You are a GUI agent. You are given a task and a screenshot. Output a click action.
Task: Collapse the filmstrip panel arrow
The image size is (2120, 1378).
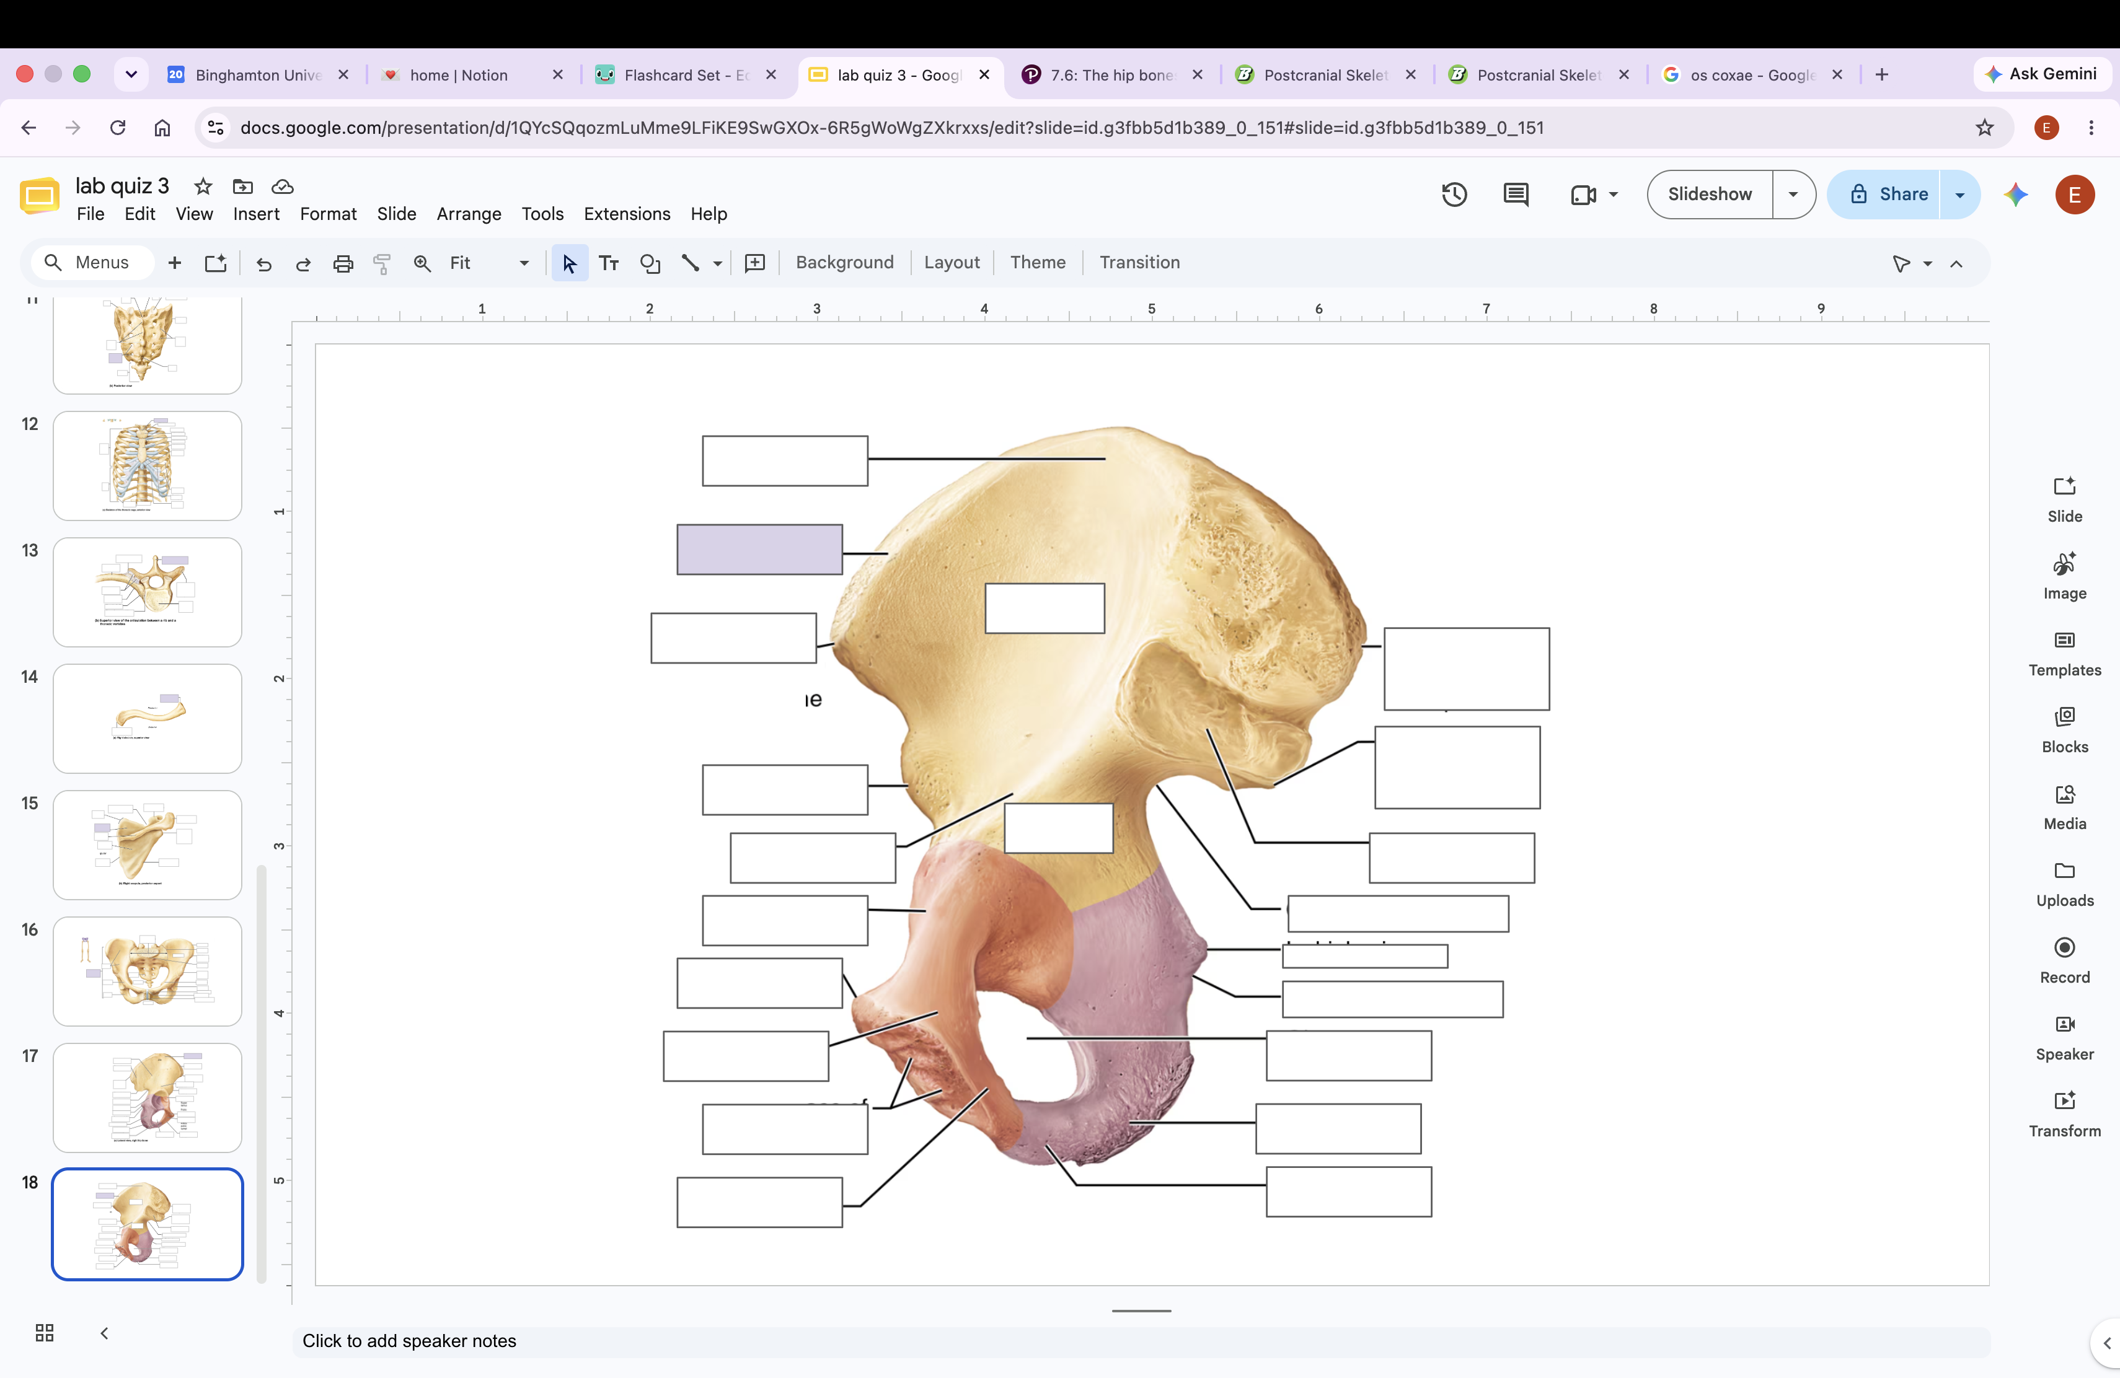click(x=104, y=1333)
